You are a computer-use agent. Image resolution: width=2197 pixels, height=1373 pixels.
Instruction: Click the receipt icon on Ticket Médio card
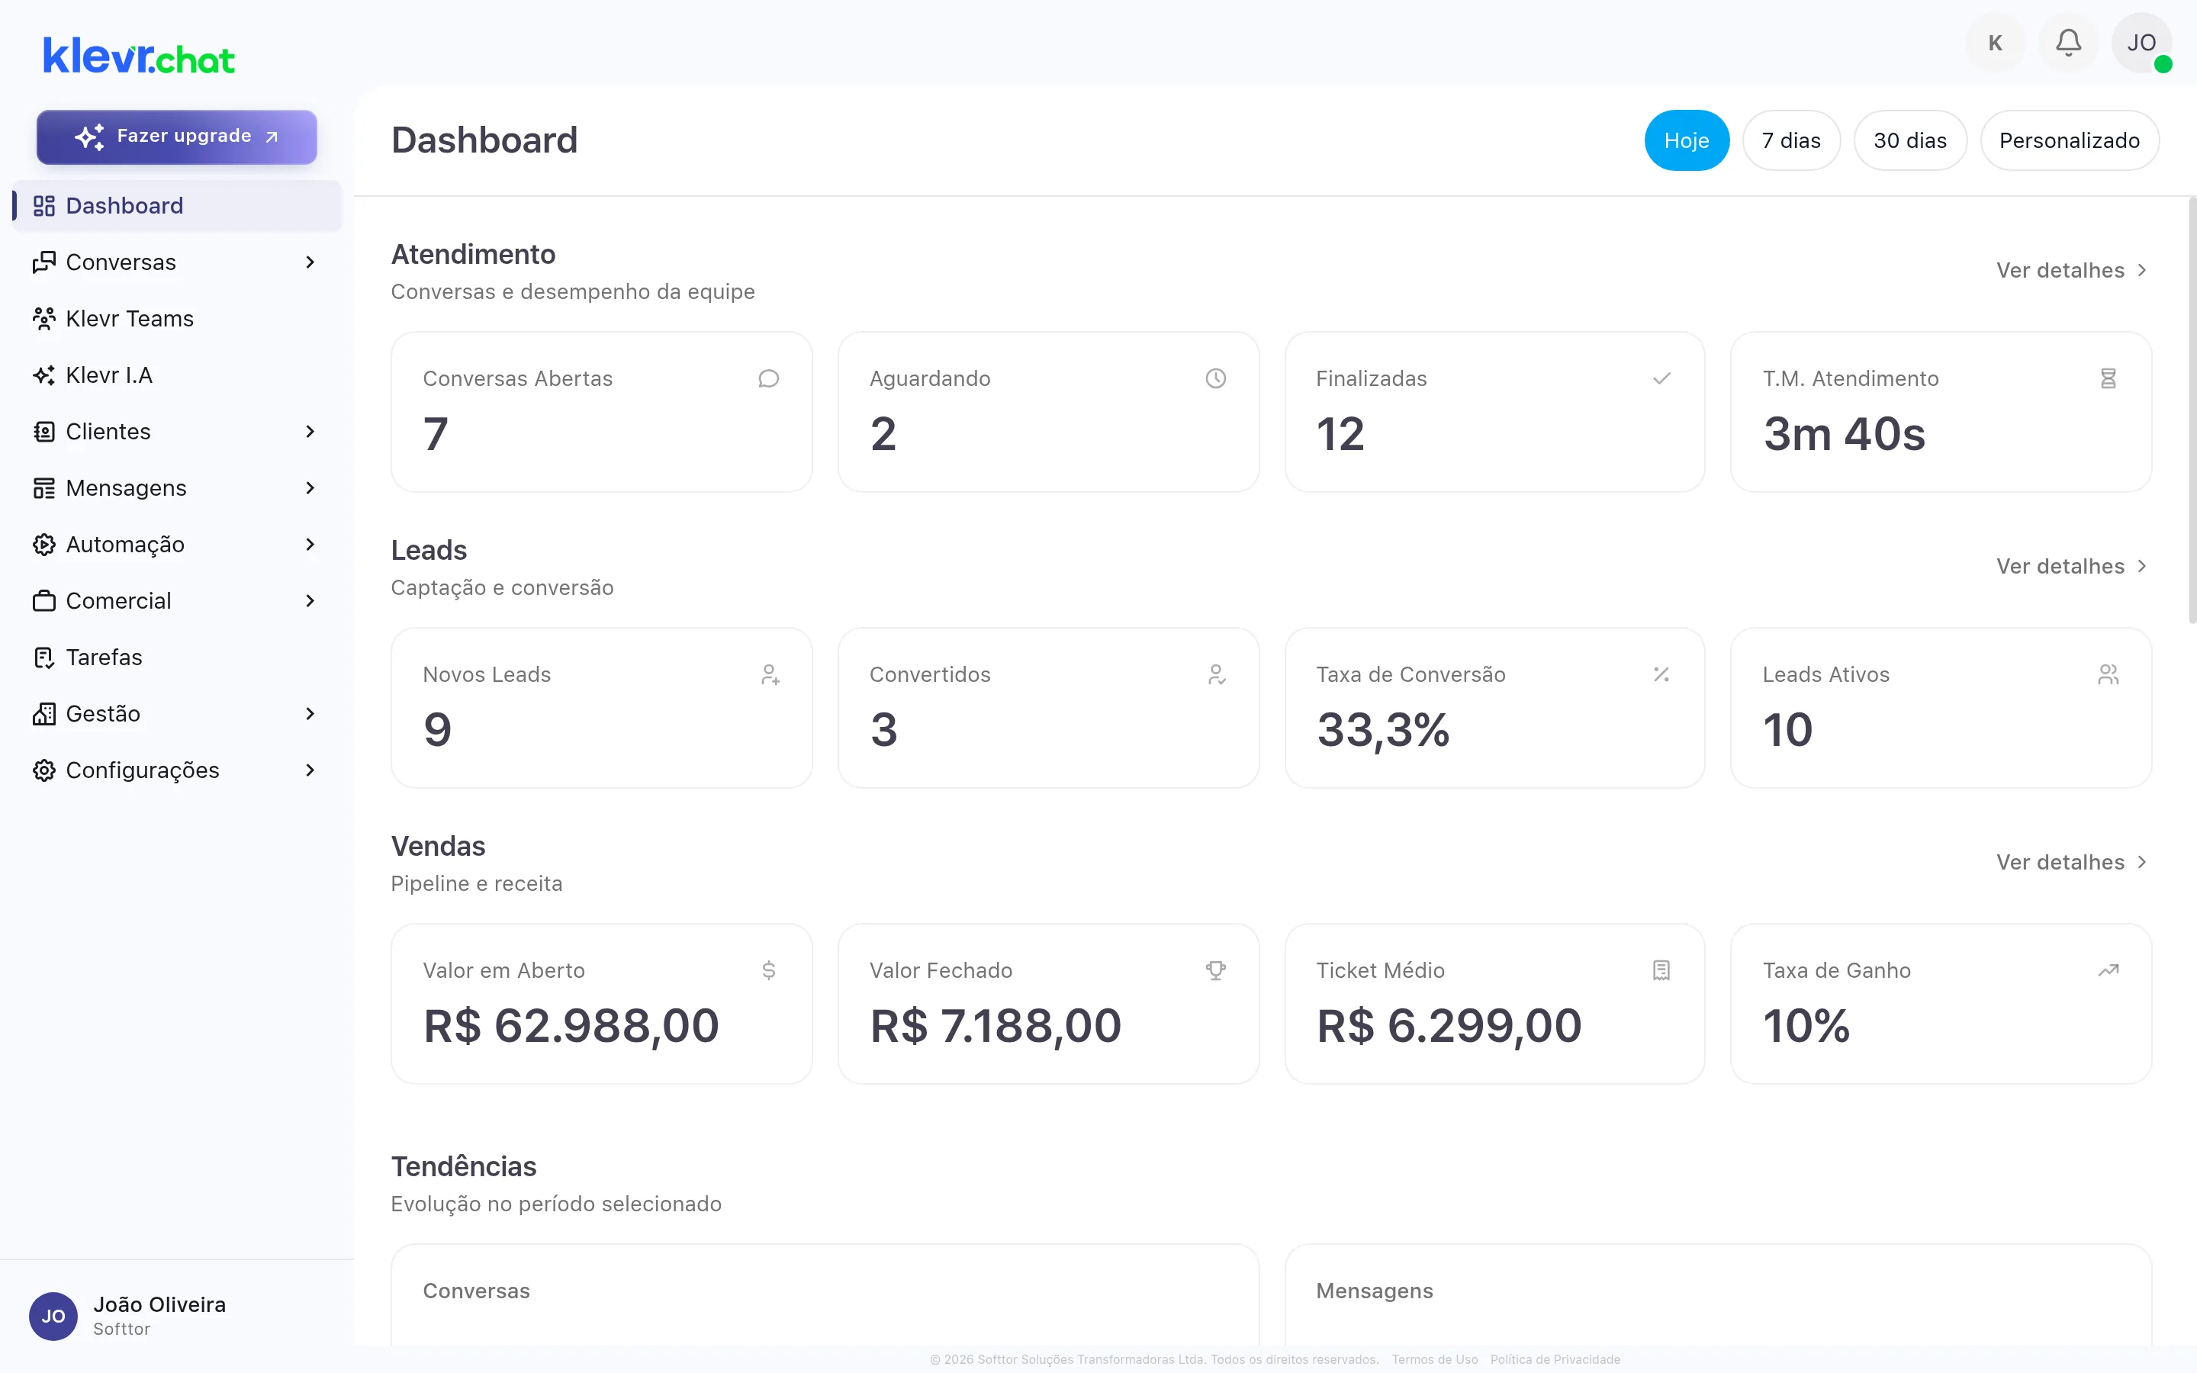point(1661,971)
